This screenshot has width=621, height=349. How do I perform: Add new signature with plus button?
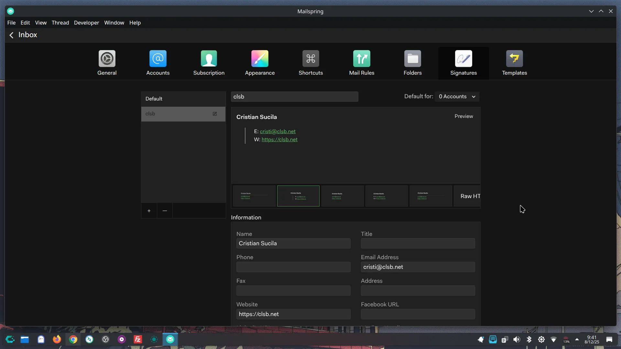tap(149, 211)
